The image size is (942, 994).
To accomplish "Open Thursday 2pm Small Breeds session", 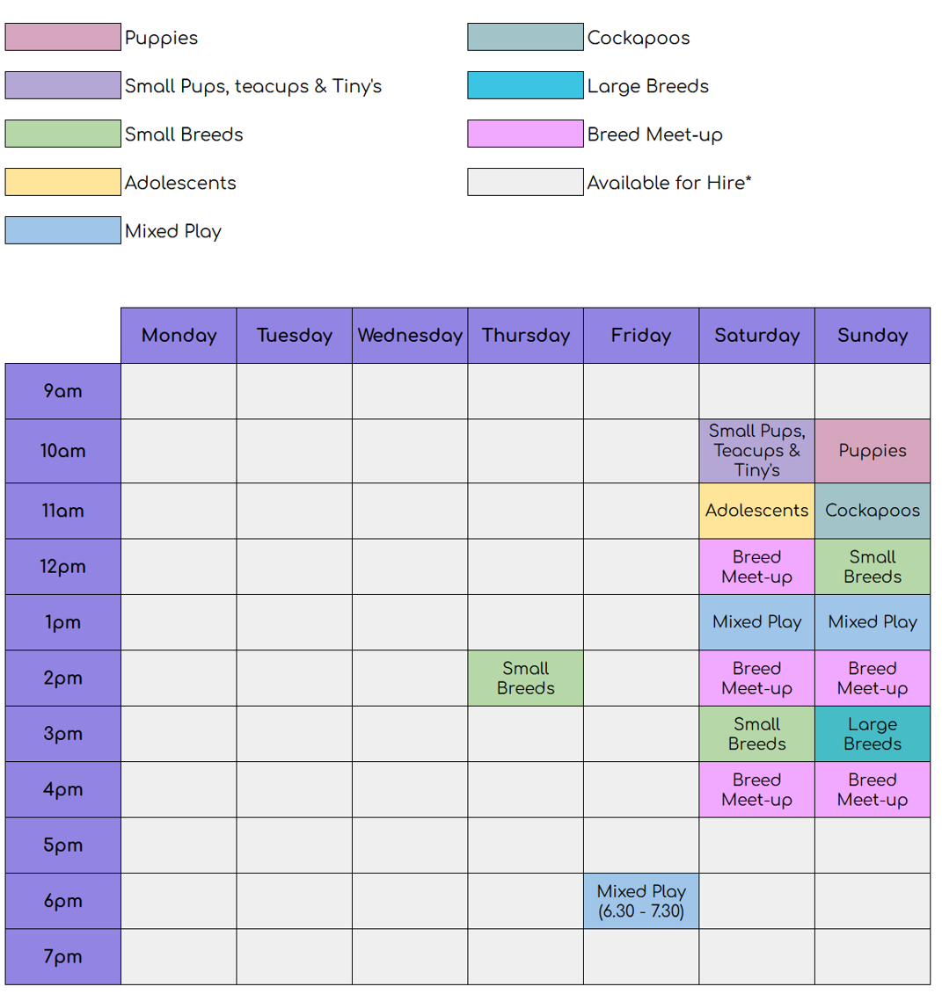I will 526,678.
